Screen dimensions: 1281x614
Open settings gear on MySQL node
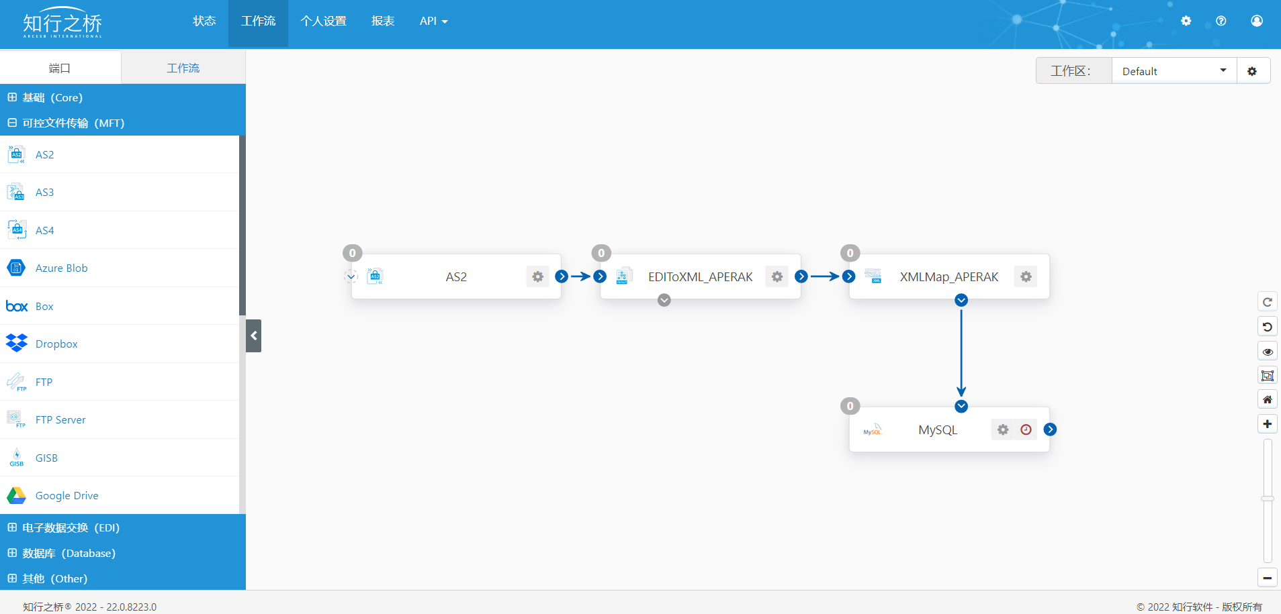(1003, 429)
